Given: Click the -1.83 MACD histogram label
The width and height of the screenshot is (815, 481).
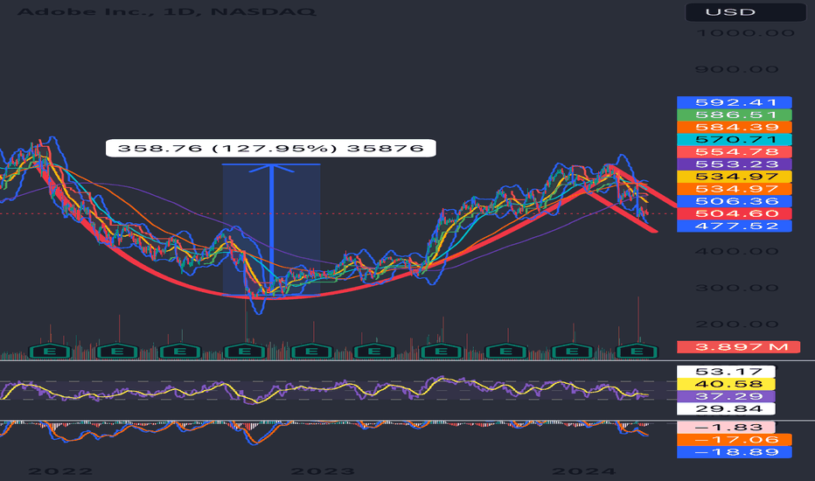Looking at the screenshot, I should click(x=726, y=428).
